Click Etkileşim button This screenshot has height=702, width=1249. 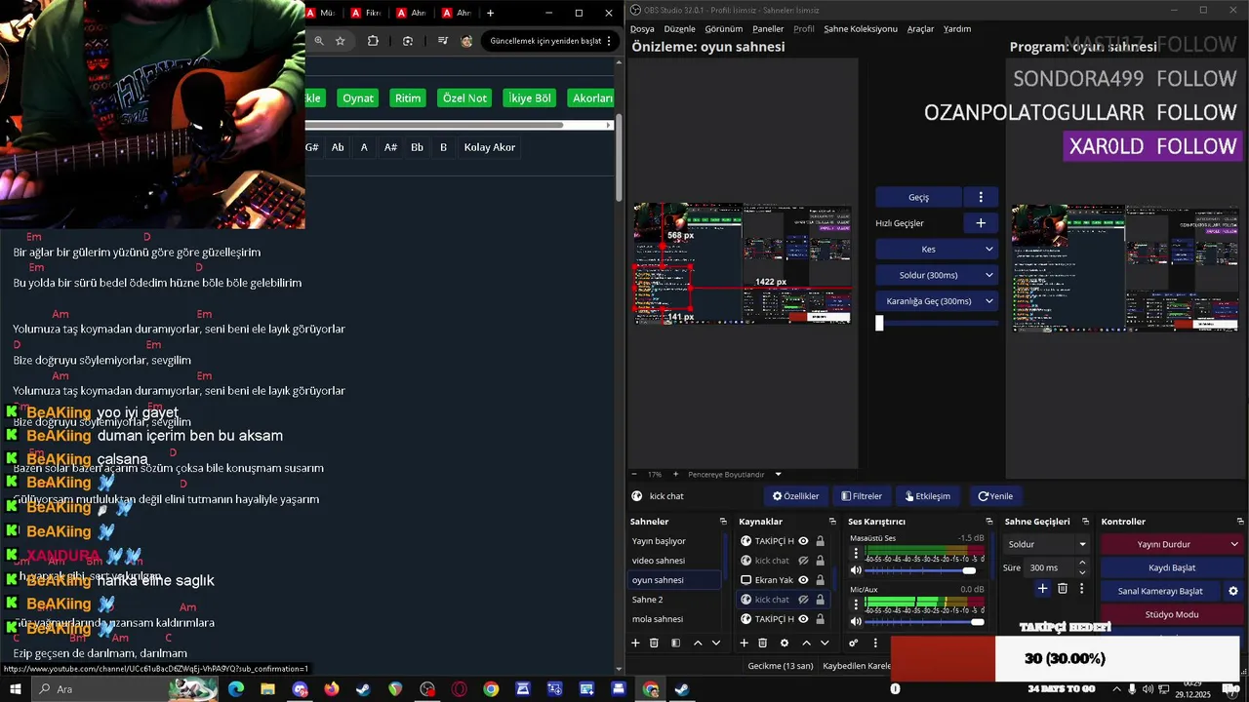928,496
